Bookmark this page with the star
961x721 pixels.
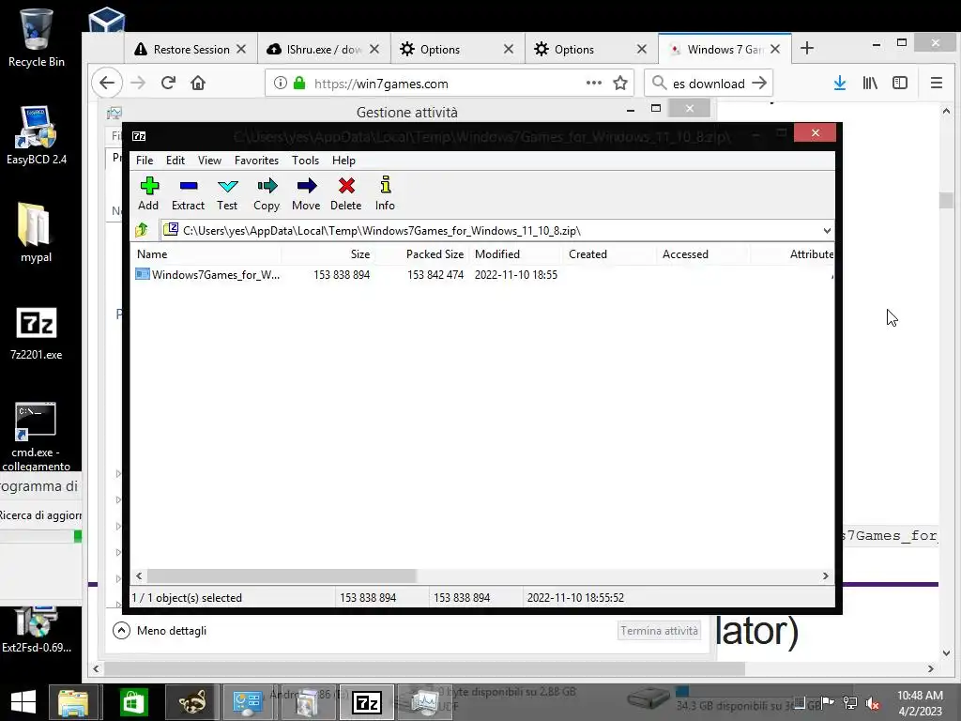pyautogui.click(x=620, y=83)
